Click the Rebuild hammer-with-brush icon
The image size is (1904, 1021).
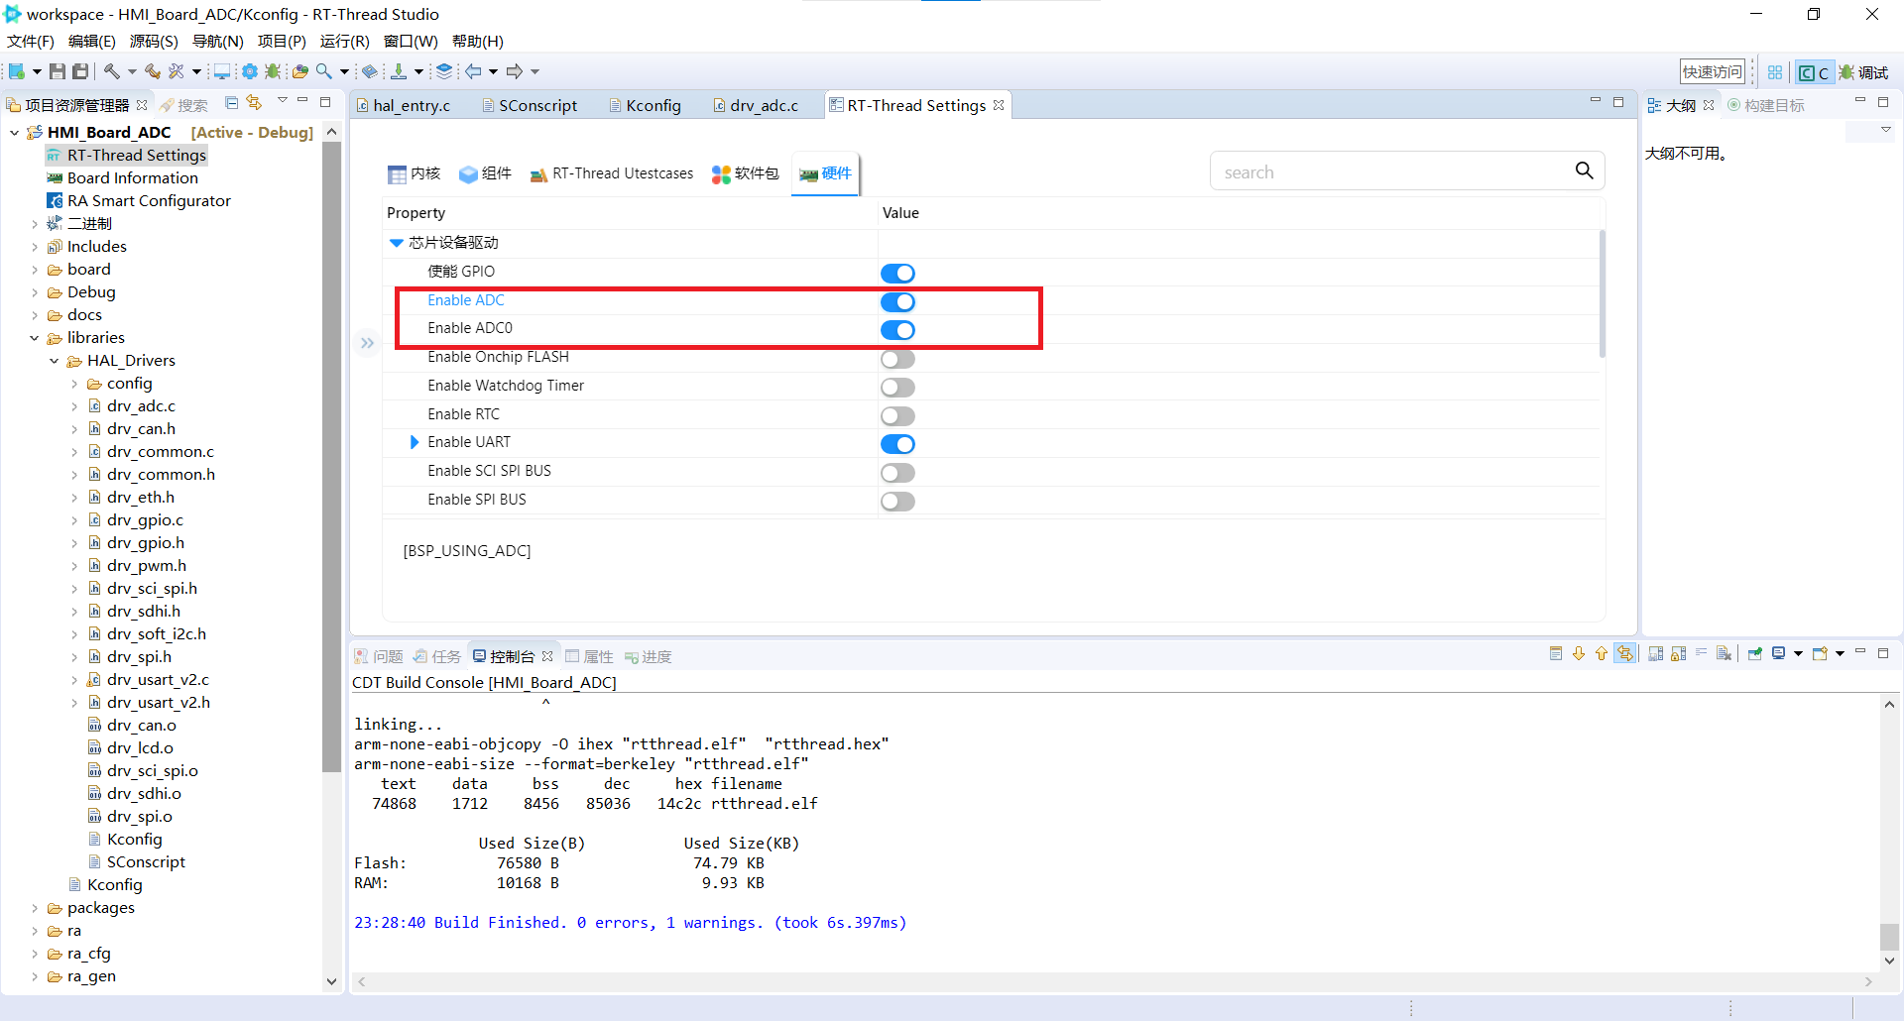[x=153, y=71]
